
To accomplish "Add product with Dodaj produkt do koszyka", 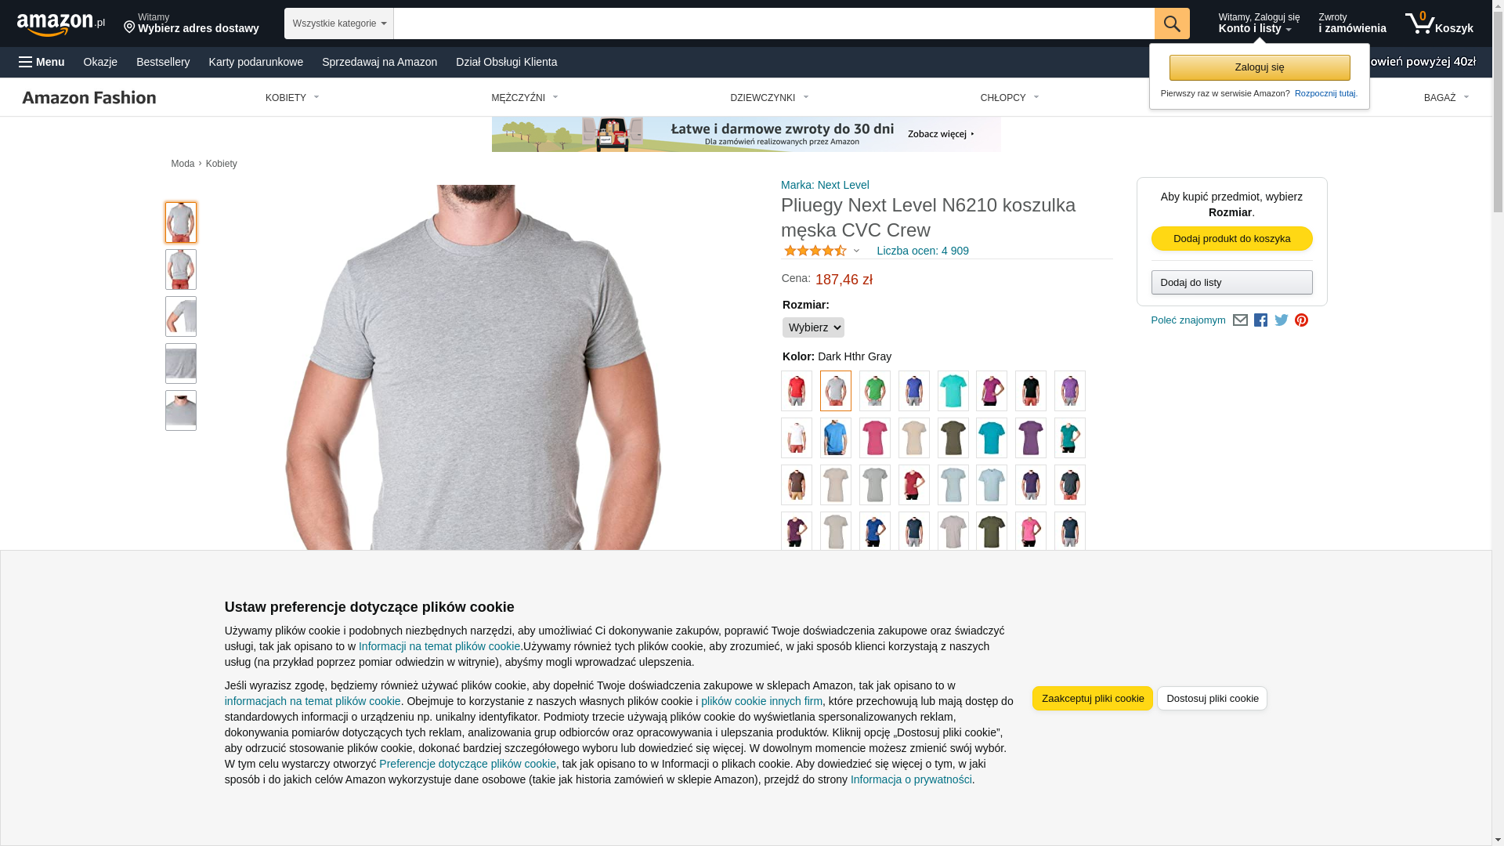I will (x=1231, y=238).
